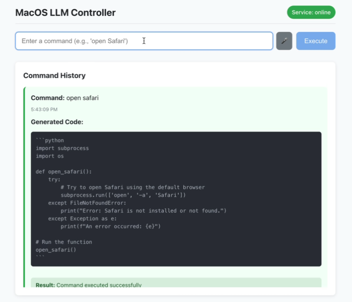Click the Safari not installed print line

[143, 211]
